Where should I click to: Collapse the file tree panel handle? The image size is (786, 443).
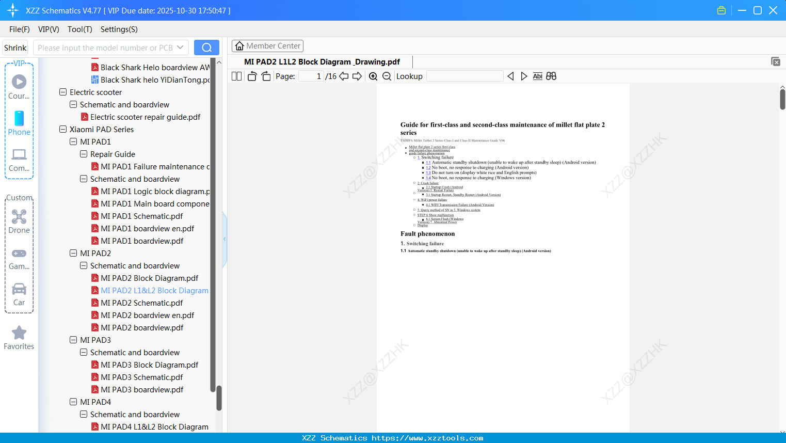point(224,239)
